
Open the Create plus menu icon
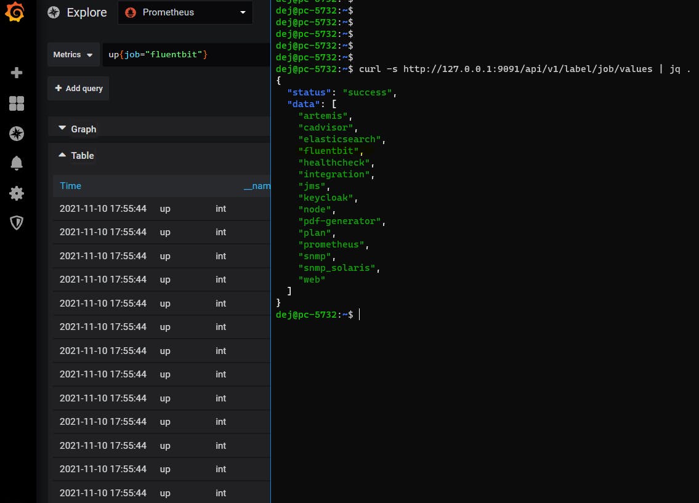coord(17,73)
